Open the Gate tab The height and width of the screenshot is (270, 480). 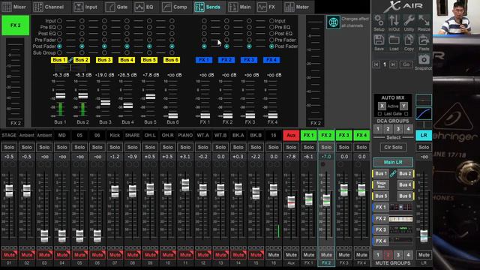point(117,7)
